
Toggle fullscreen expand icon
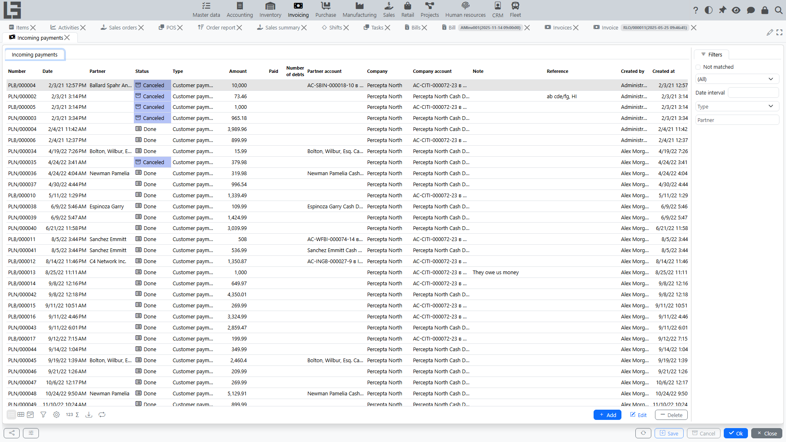coord(779,32)
